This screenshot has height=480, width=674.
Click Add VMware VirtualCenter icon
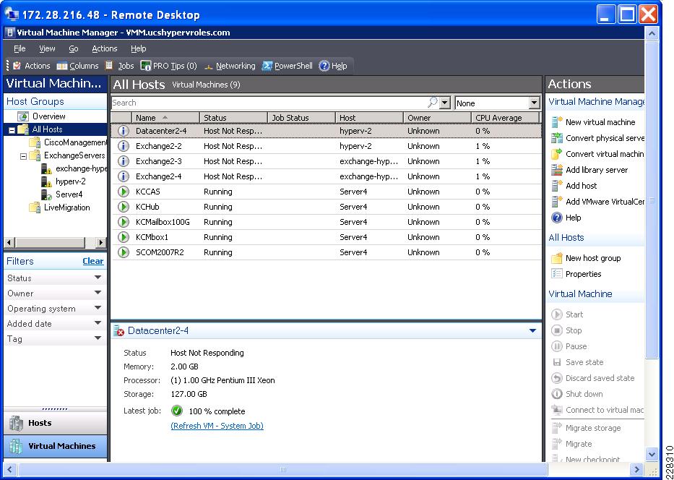coord(557,202)
